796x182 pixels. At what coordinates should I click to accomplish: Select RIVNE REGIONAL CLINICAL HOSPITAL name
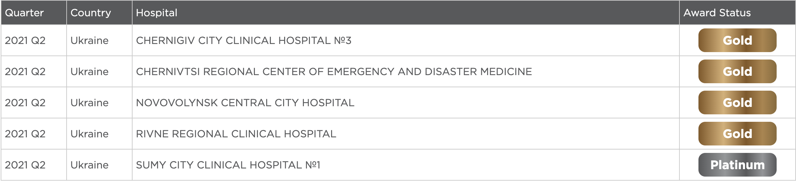click(236, 134)
